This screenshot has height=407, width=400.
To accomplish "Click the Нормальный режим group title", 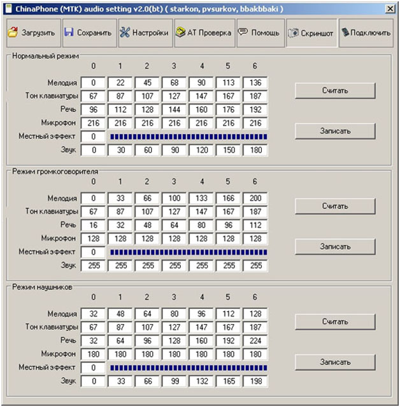I will (45, 56).
